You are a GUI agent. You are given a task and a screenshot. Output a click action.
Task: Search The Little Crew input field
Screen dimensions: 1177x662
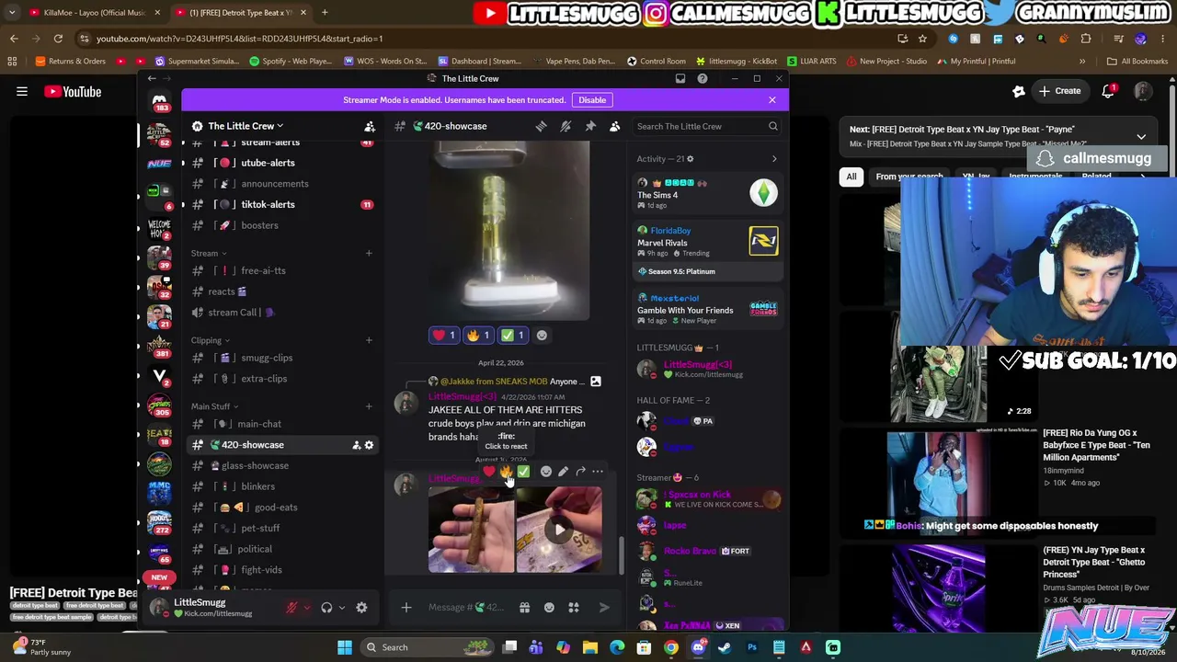click(706, 126)
